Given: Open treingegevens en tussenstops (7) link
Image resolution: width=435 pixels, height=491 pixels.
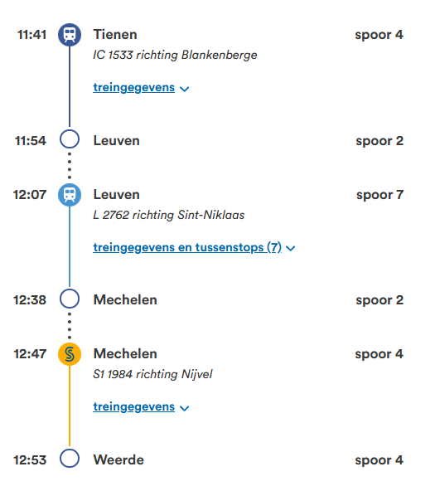Looking at the screenshot, I should [187, 247].
